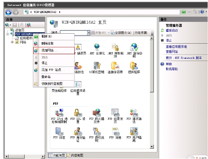
Task: Click the connections pane scroll-left arrow
Action: coord(7,156)
